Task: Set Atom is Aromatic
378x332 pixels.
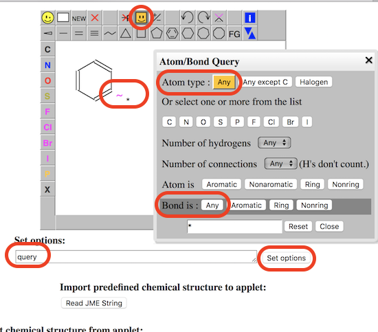Action: point(221,184)
